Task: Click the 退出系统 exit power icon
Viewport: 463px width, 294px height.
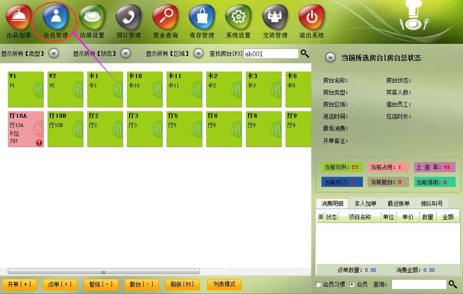Action: click(312, 18)
